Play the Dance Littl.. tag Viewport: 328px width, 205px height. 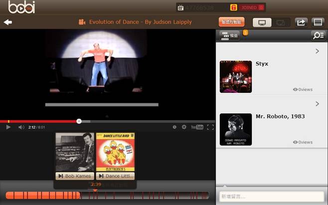(115, 176)
